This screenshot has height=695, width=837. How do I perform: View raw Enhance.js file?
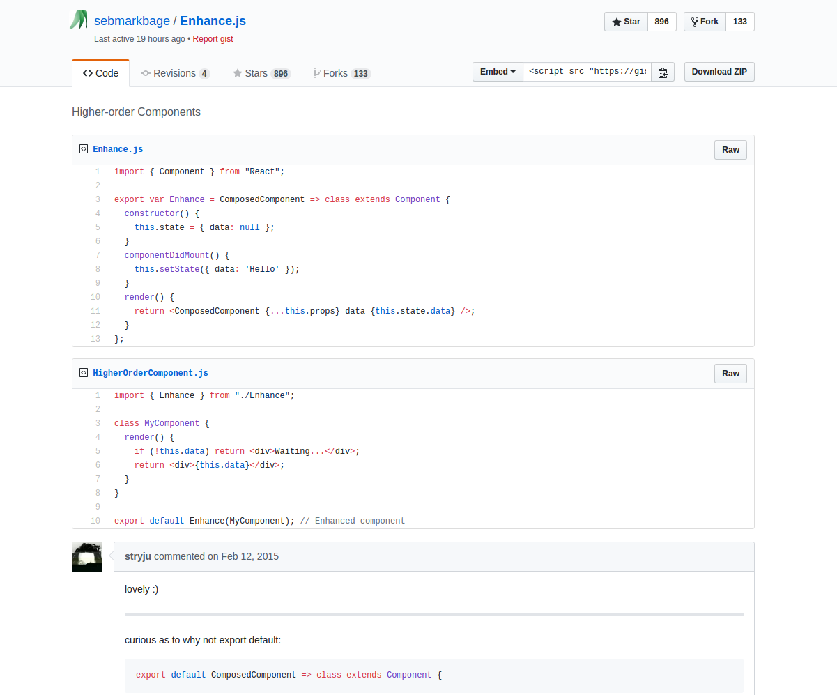point(730,150)
